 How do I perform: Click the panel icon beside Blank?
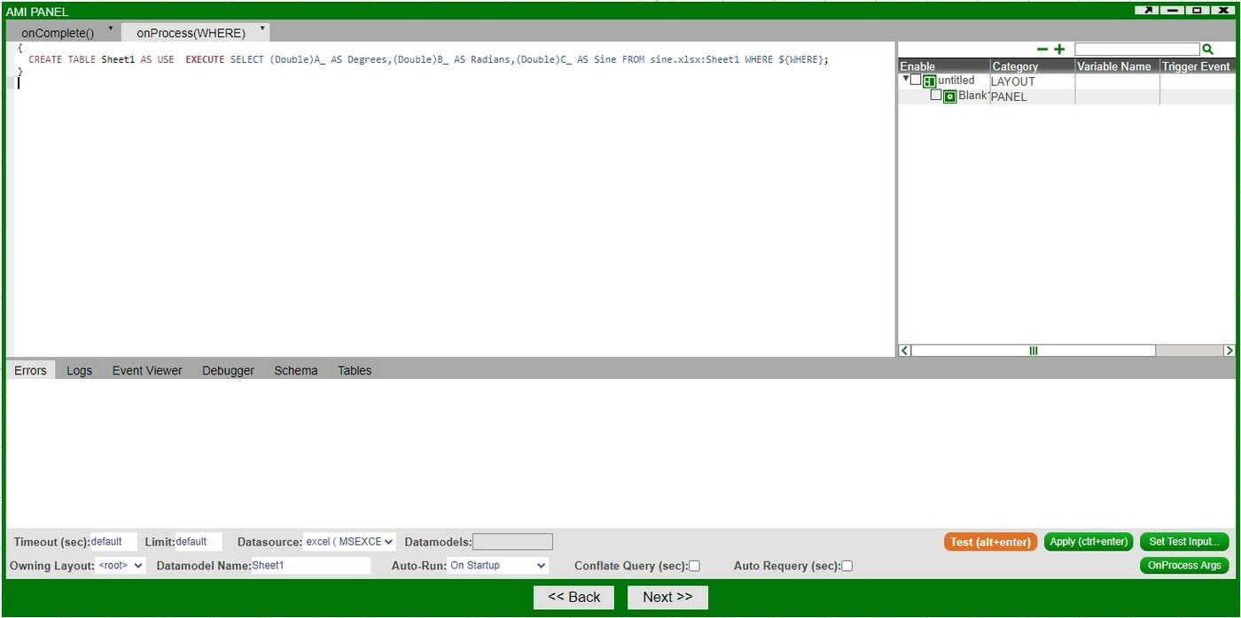pyautogui.click(x=948, y=96)
